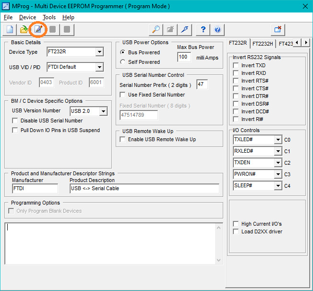Screen dimensions: 313x291
Task: Click the Manufacturer text field
Action: tap(35, 189)
